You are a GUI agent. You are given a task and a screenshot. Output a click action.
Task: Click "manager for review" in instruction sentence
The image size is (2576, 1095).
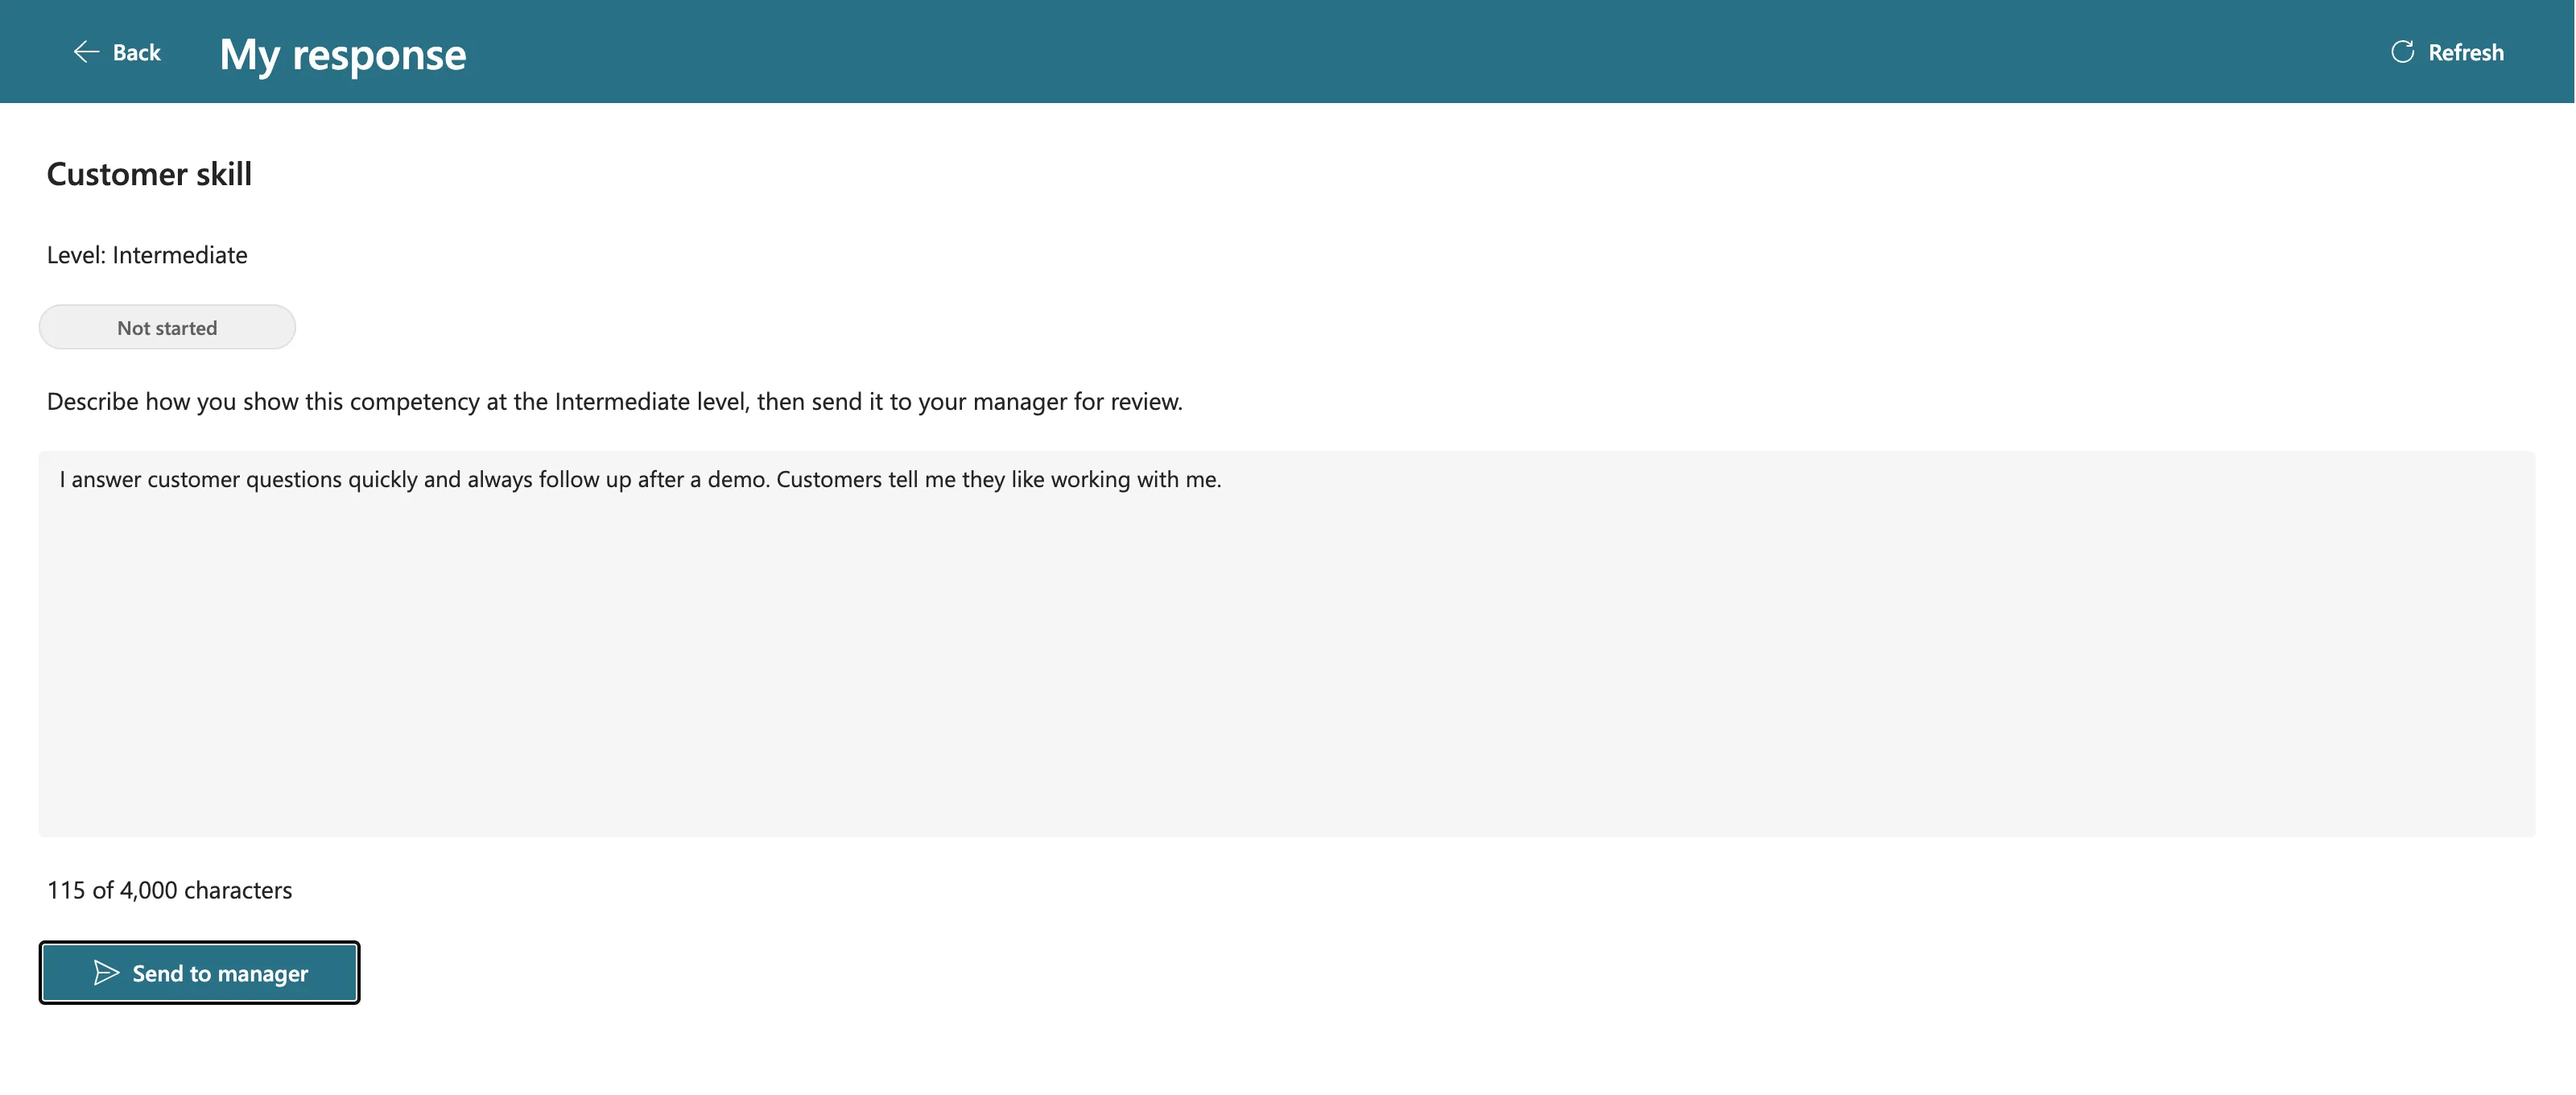(1076, 402)
